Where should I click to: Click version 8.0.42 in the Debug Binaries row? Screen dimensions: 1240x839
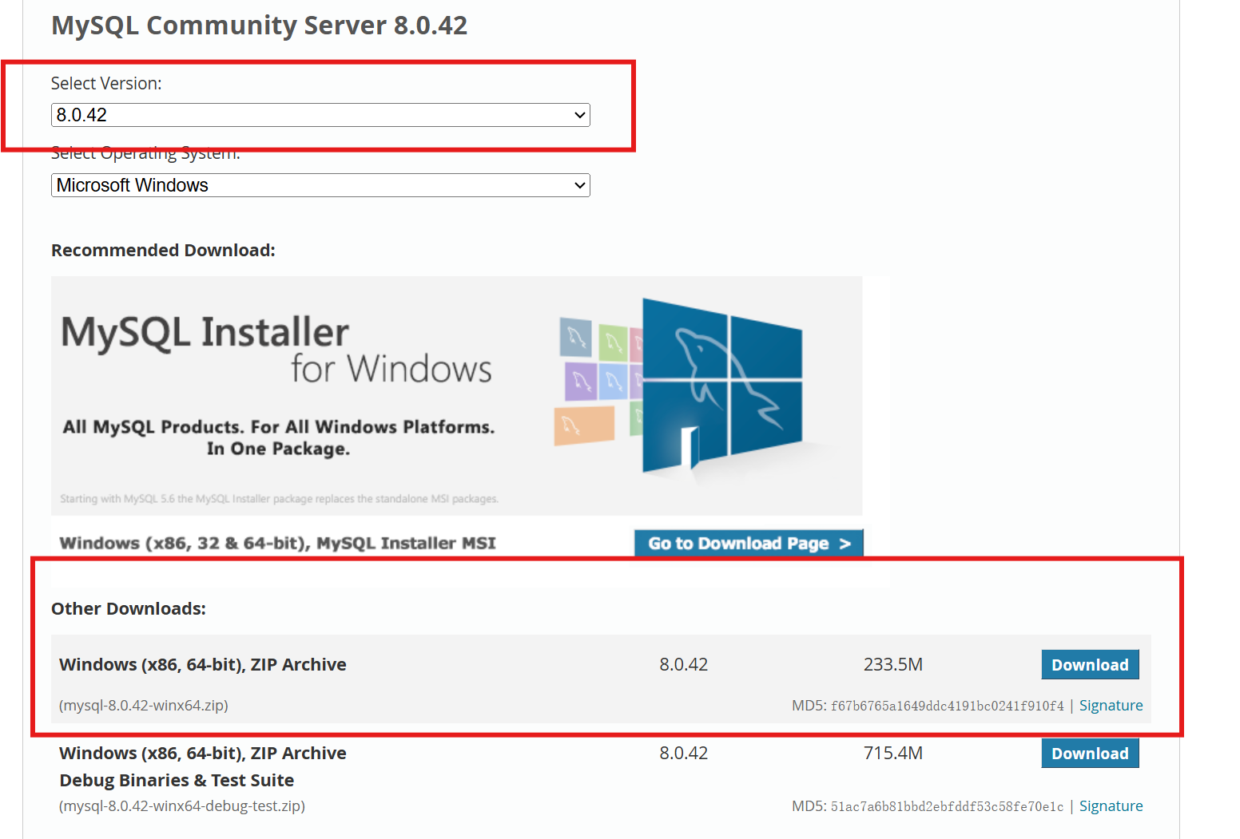pyautogui.click(x=684, y=753)
